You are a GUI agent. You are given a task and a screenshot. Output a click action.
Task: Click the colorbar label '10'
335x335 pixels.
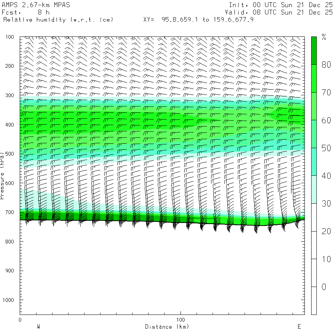pos(326,259)
